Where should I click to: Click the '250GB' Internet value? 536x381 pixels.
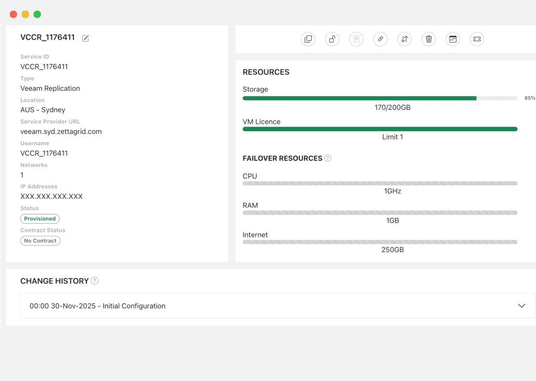click(x=392, y=250)
